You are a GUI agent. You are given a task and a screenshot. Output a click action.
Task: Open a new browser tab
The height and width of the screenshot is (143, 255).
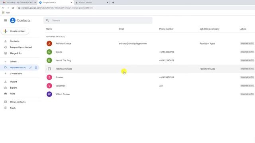[x=113, y=3]
